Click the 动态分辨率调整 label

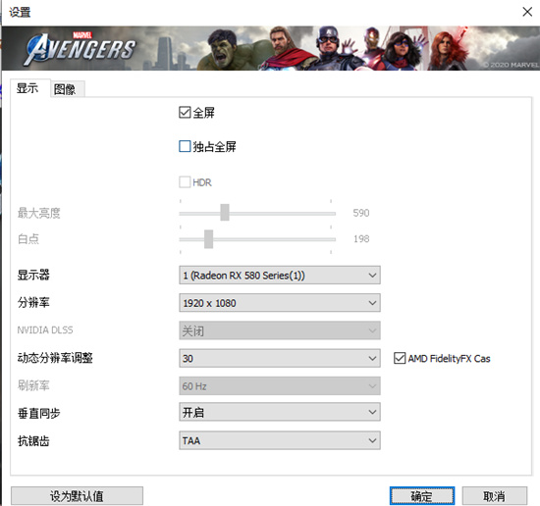coord(55,358)
